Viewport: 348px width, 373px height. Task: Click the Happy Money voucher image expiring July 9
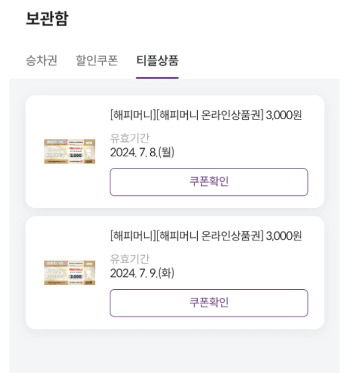click(69, 272)
